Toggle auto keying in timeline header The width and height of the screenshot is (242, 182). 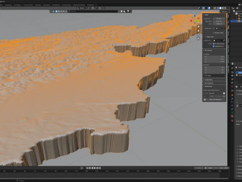pyautogui.click(x=82, y=168)
